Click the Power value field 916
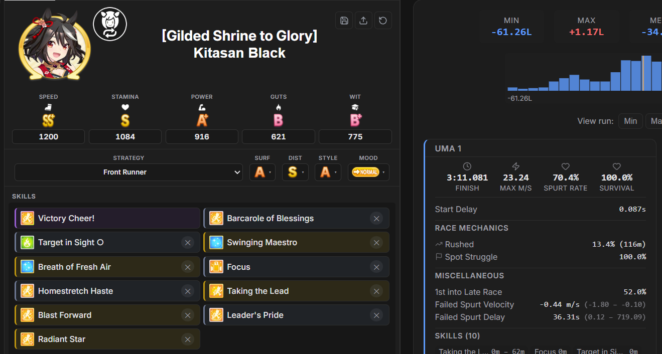 pos(202,136)
